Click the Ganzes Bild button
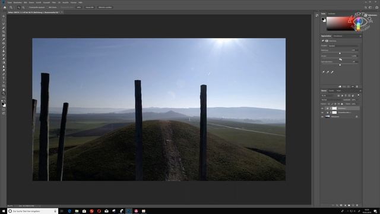The height and width of the screenshot is (214, 380). (90, 8)
